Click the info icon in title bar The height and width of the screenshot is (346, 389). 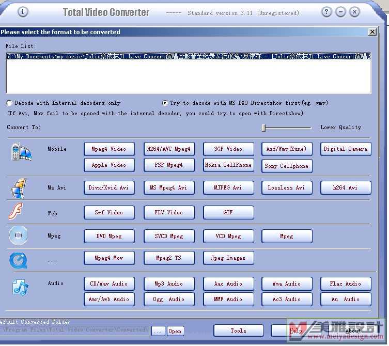click(x=23, y=12)
